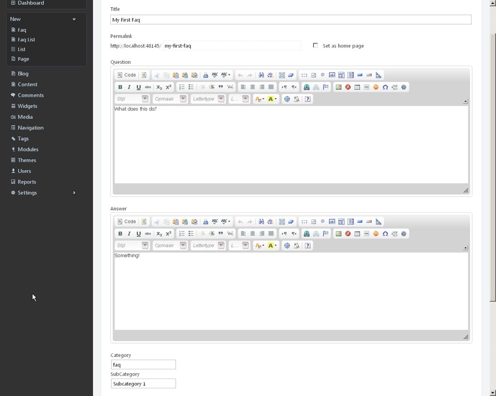The image size is (496, 396).
Task: Open the Lettertype dropdown in Answer editor
Action: (x=208, y=246)
